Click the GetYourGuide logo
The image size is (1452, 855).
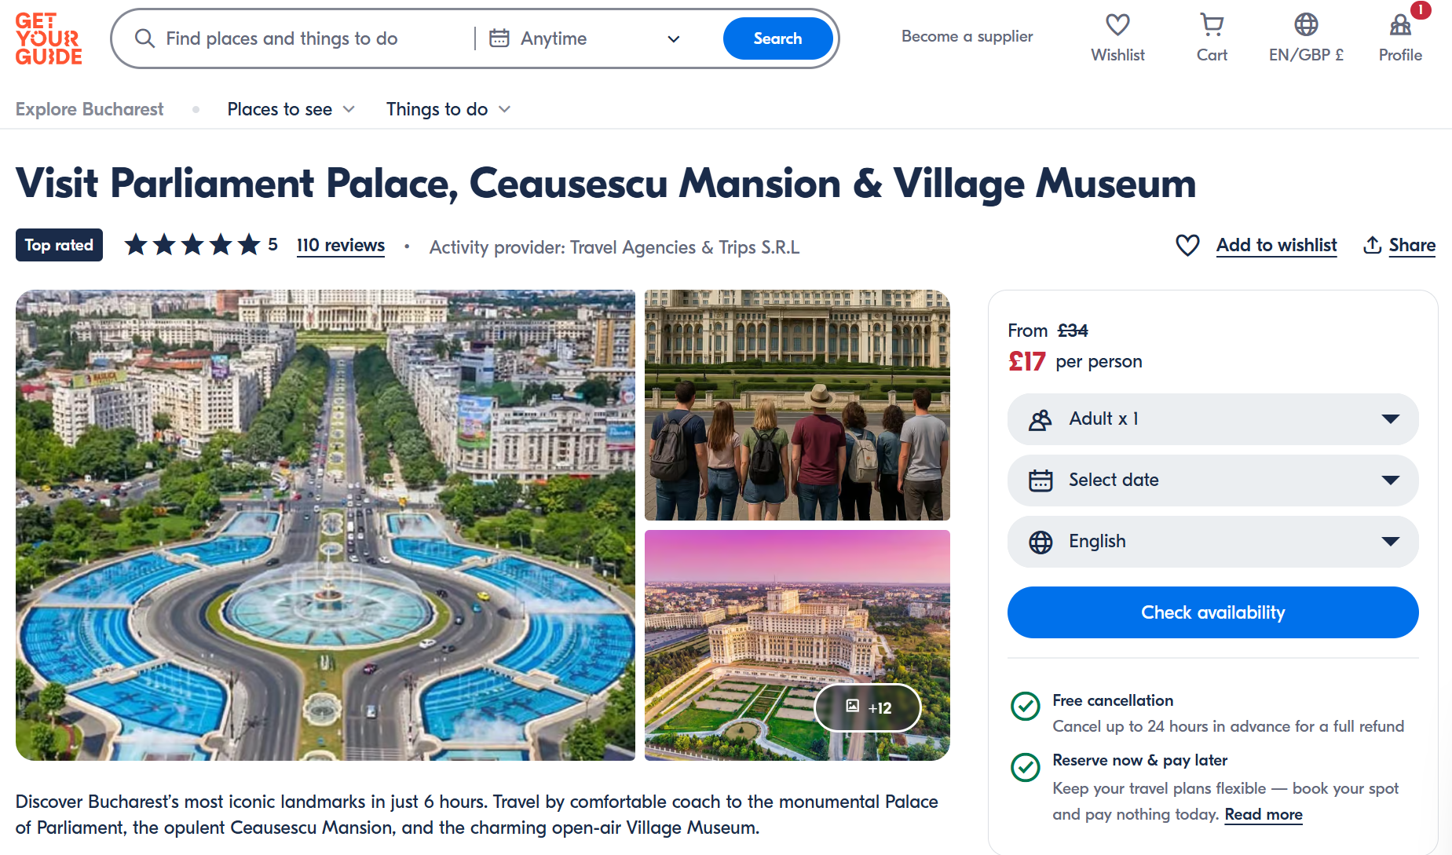pos(49,38)
